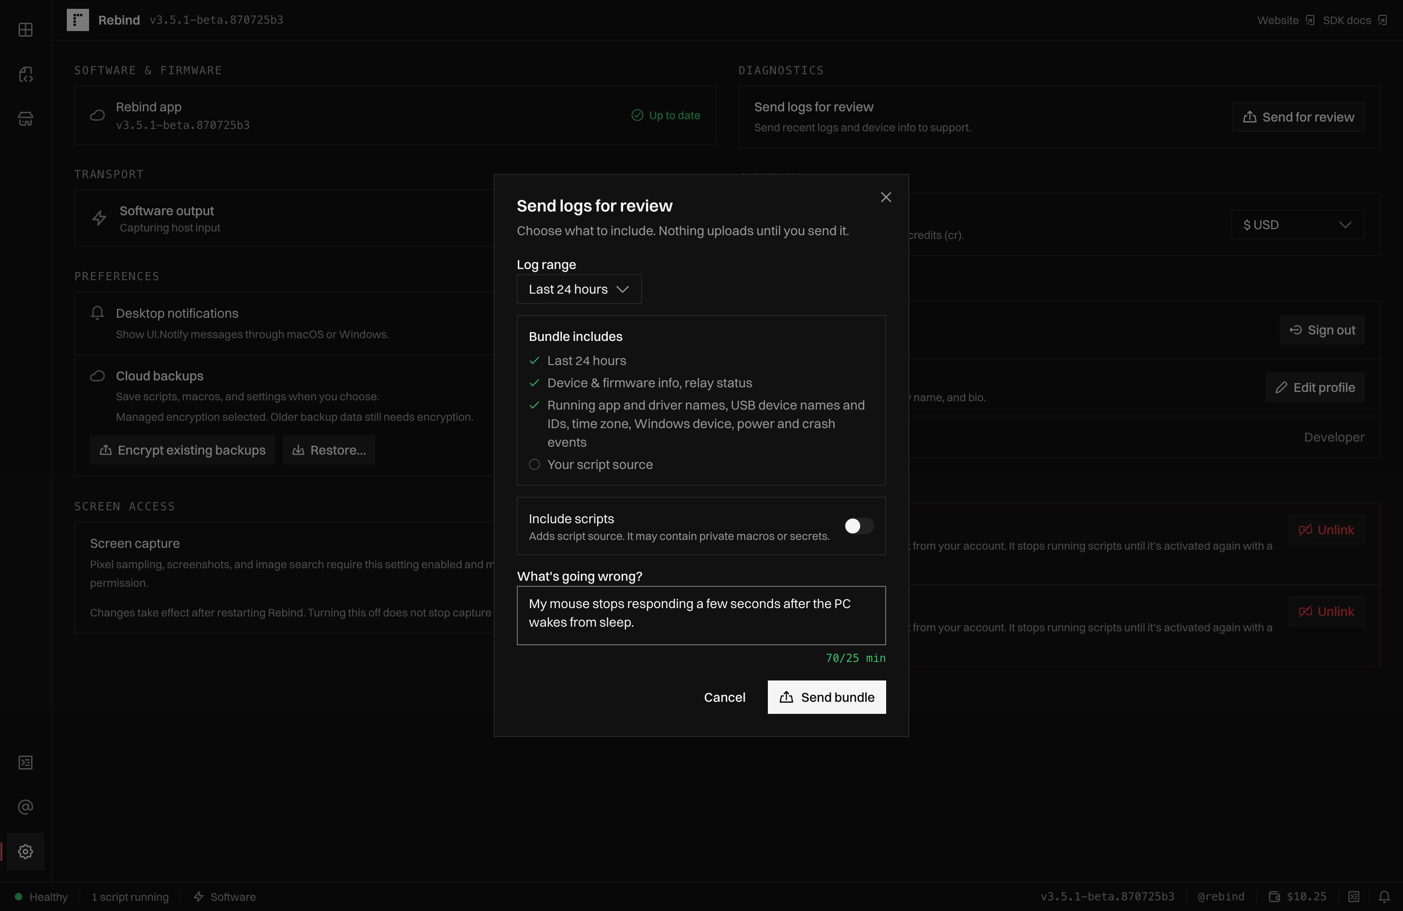1403x911 pixels.
Task: Click the status bar version v3.5.1-beta.870725b3
Action: [1107, 896]
